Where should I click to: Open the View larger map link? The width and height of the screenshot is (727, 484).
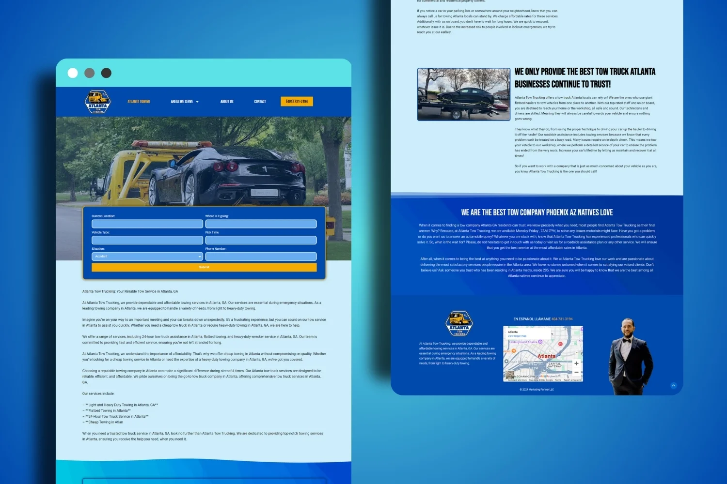click(x=517, y=336)
